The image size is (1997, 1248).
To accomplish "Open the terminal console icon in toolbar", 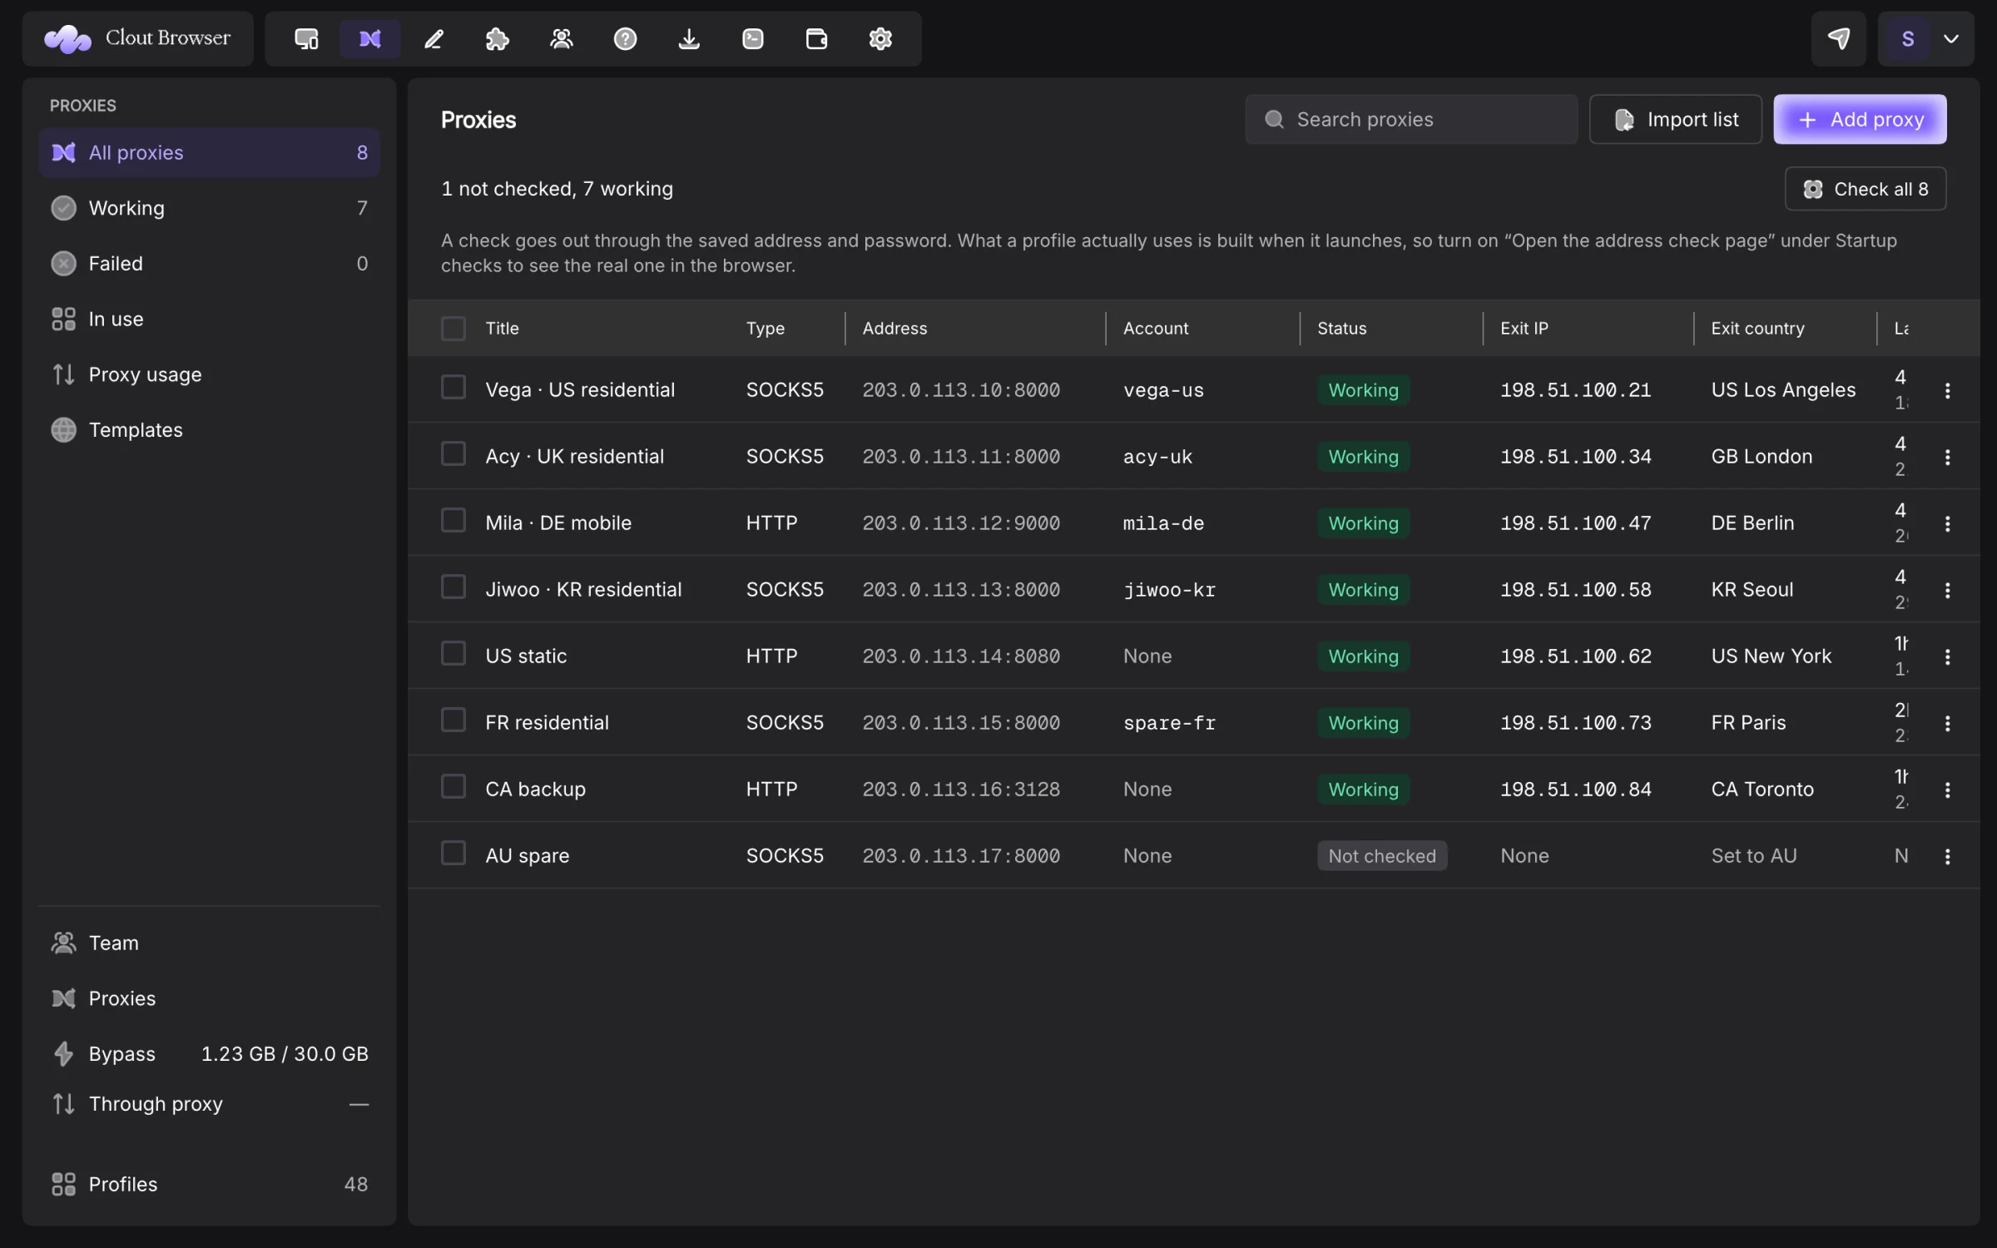I will click(753, 39).
